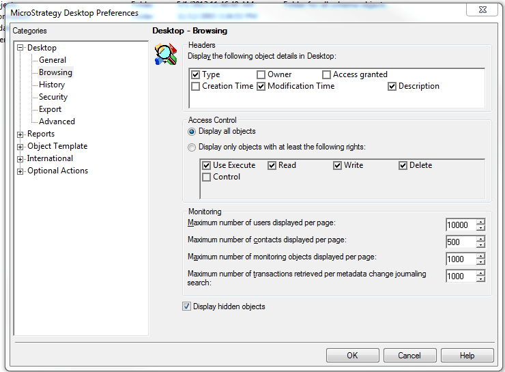505x372 pixels.
Task: Select the Optional Actions category label
Action: pyautogui.click(x=57, y=171)
